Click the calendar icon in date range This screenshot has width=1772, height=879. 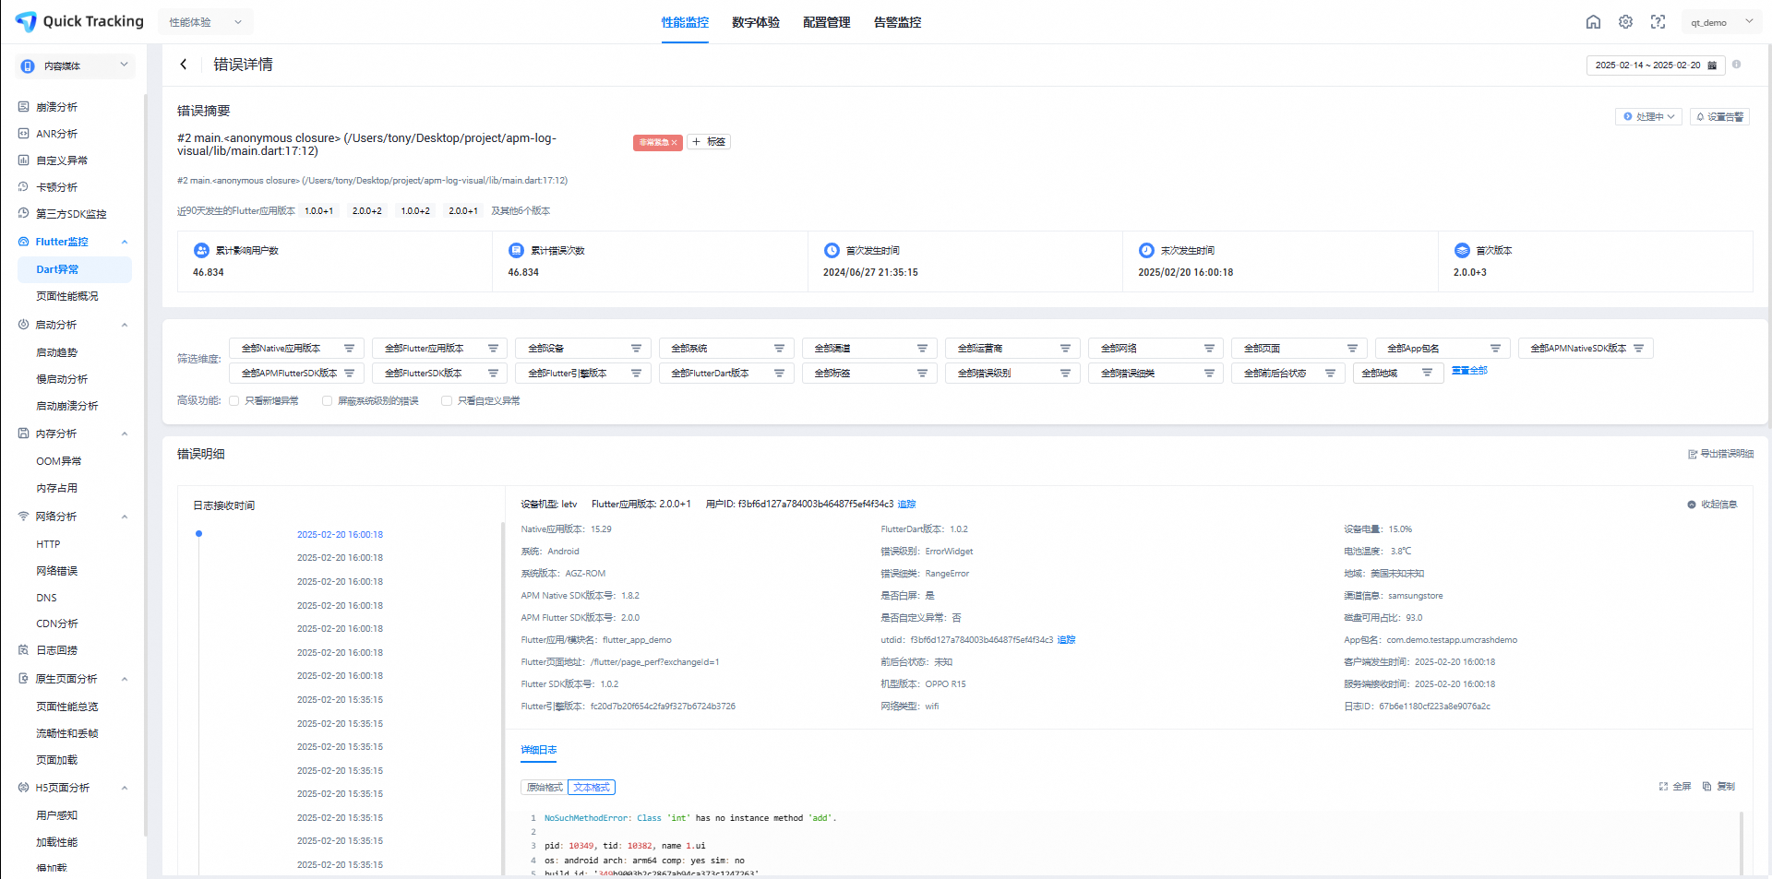click(x=1712, y=65)
